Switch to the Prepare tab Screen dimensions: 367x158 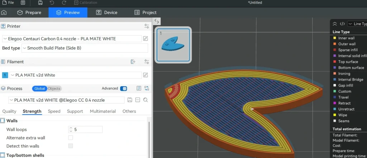[29, 12]
